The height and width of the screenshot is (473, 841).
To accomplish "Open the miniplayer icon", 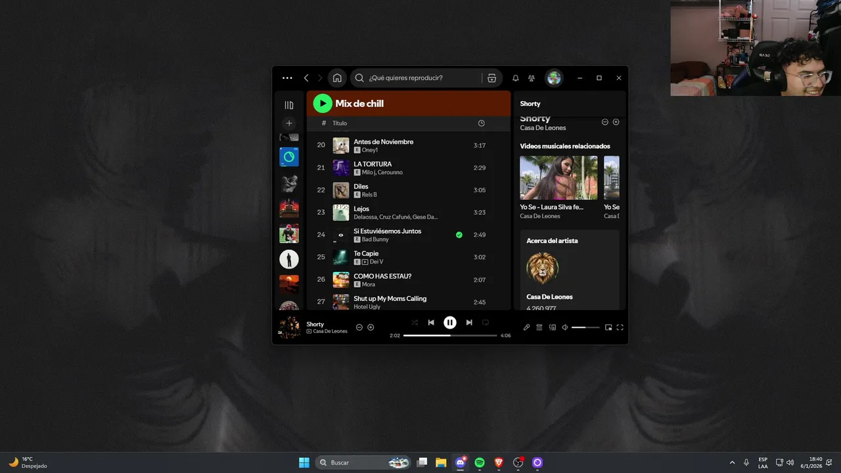I will tap(608, 327).
